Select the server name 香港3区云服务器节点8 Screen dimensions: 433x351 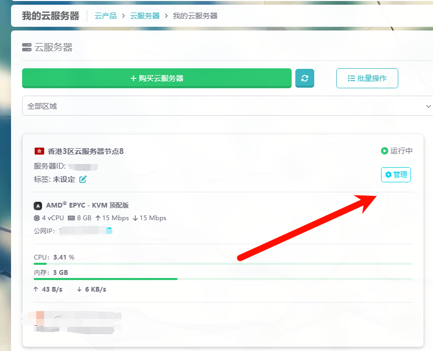86,151
